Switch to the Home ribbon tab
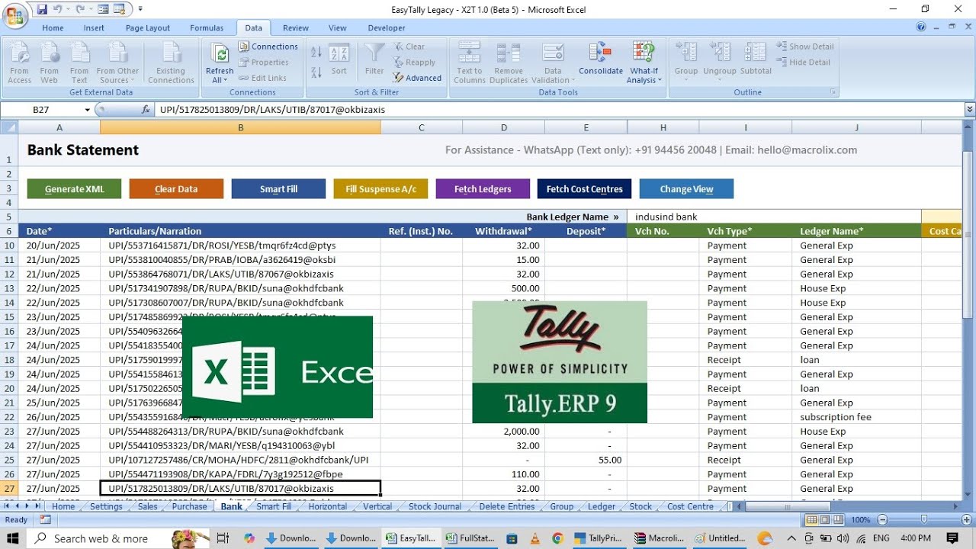The height and width of the screenshot is (549, 976). [x=53, y=27]
